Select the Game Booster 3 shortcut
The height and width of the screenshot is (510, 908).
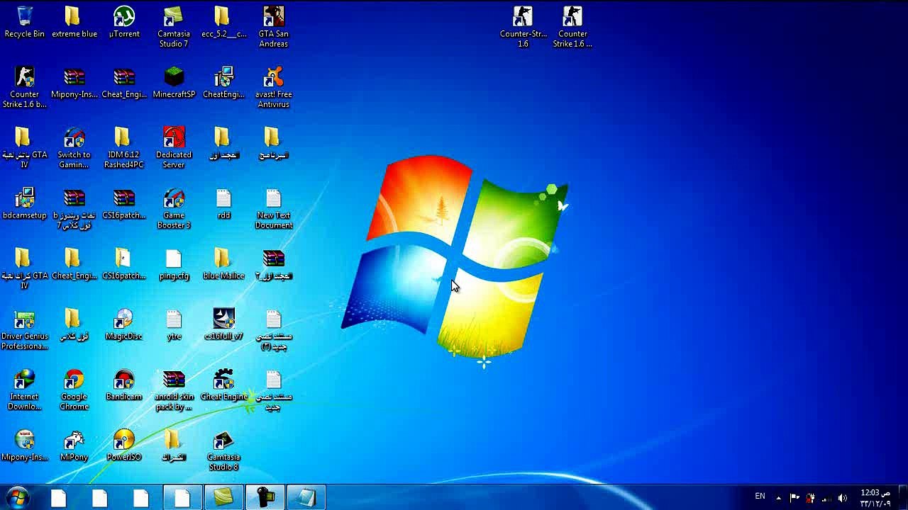pos(174,209)
